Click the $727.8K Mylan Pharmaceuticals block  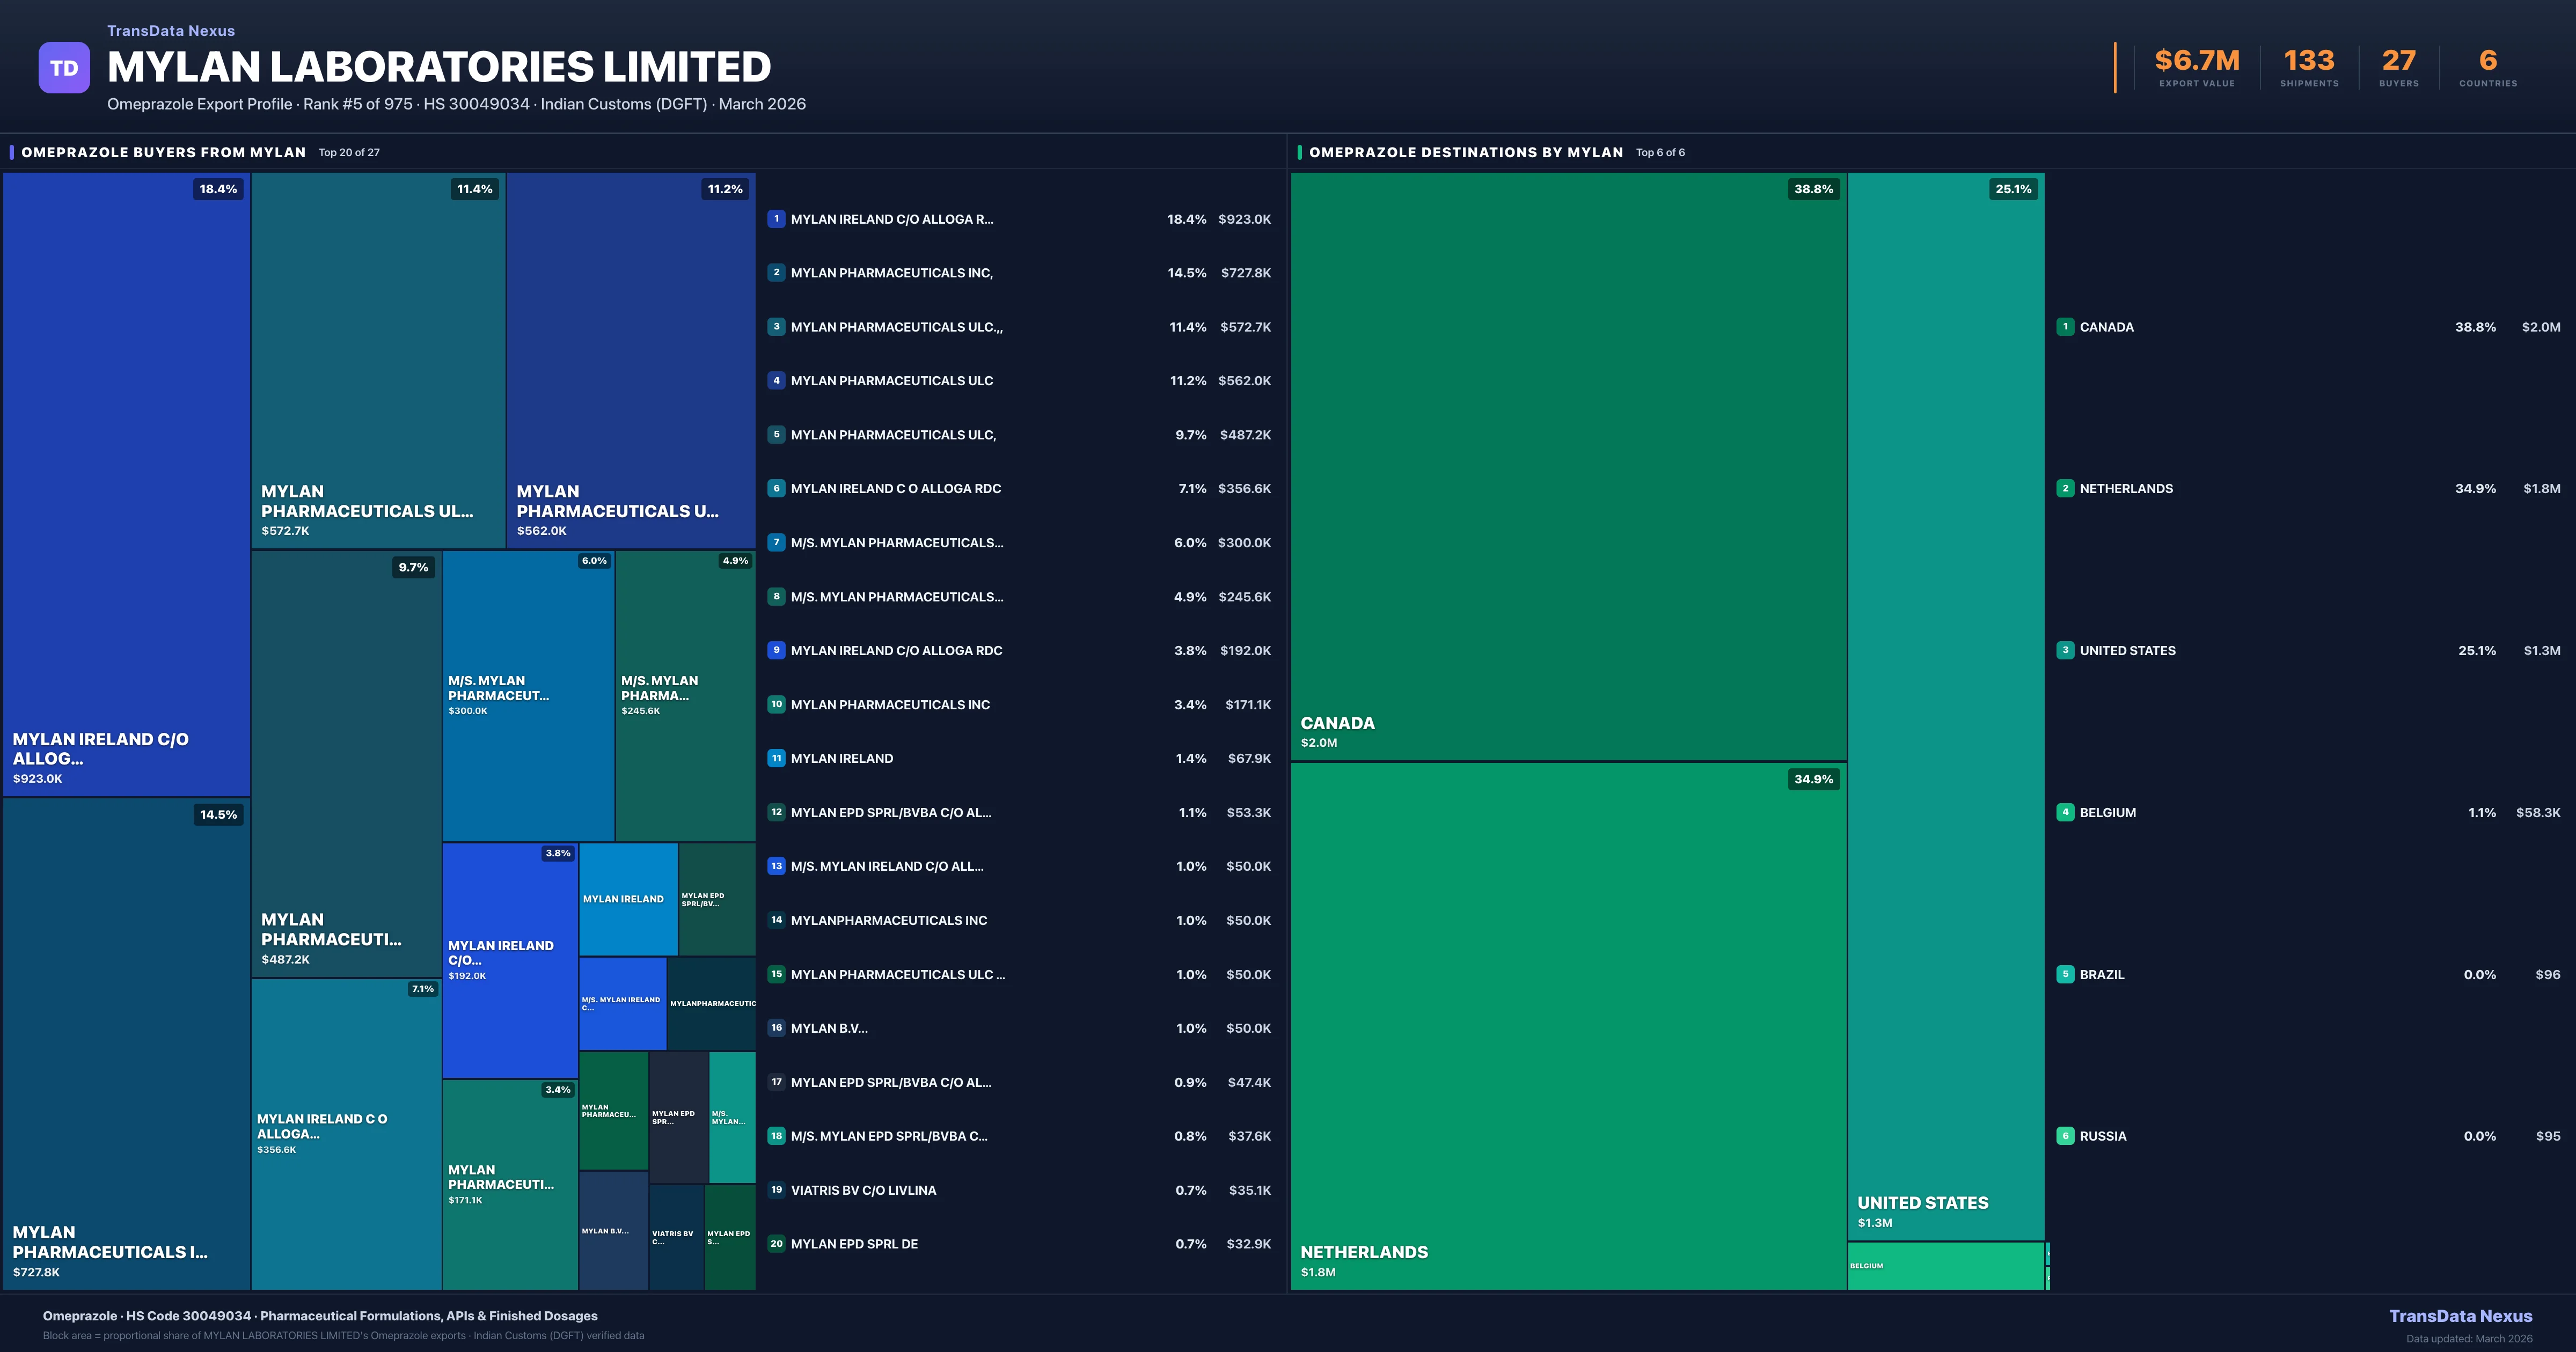click(x=126, y=1043)
